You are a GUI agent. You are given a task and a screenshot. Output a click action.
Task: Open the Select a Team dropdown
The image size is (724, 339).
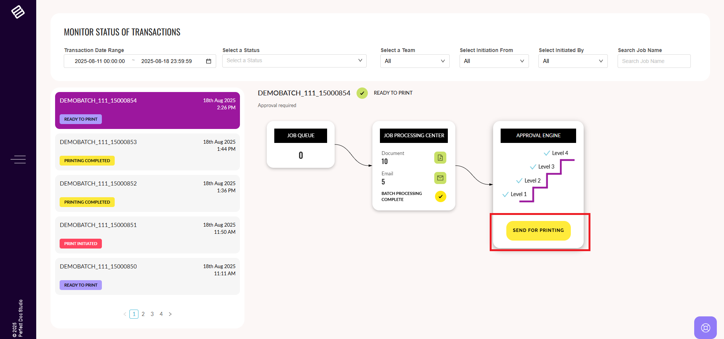pos(415,61)
